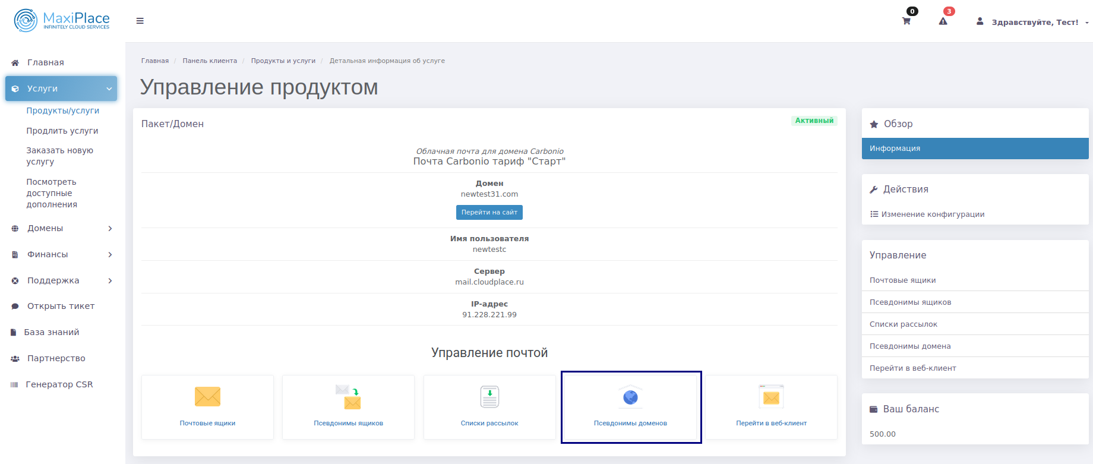The width and height of the screenshot is (1093, 464).
Task: Click the user profile icon
Action: (x=980, y=21)
